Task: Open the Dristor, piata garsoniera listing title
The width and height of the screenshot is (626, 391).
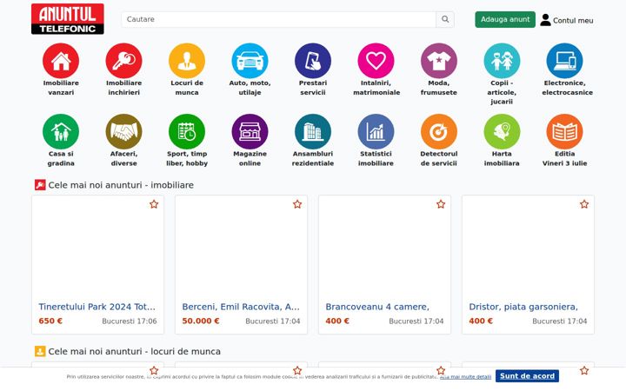Action: 523,307
